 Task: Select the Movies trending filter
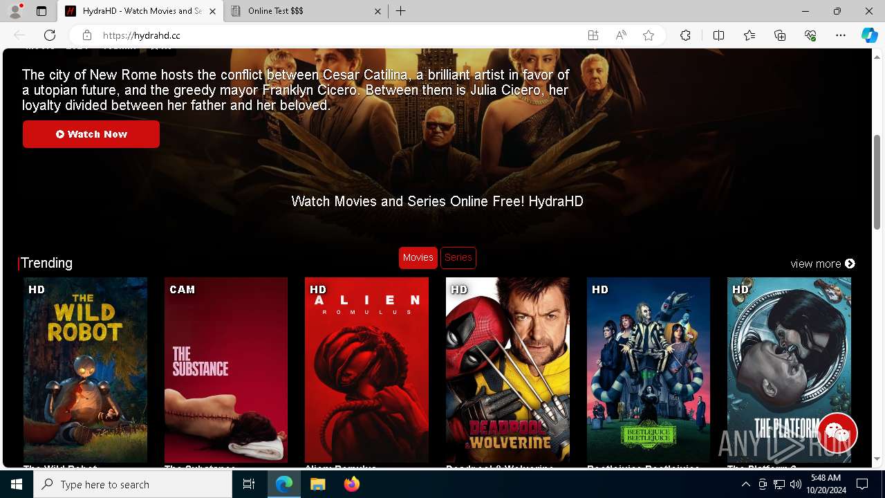tap(418, 257)
